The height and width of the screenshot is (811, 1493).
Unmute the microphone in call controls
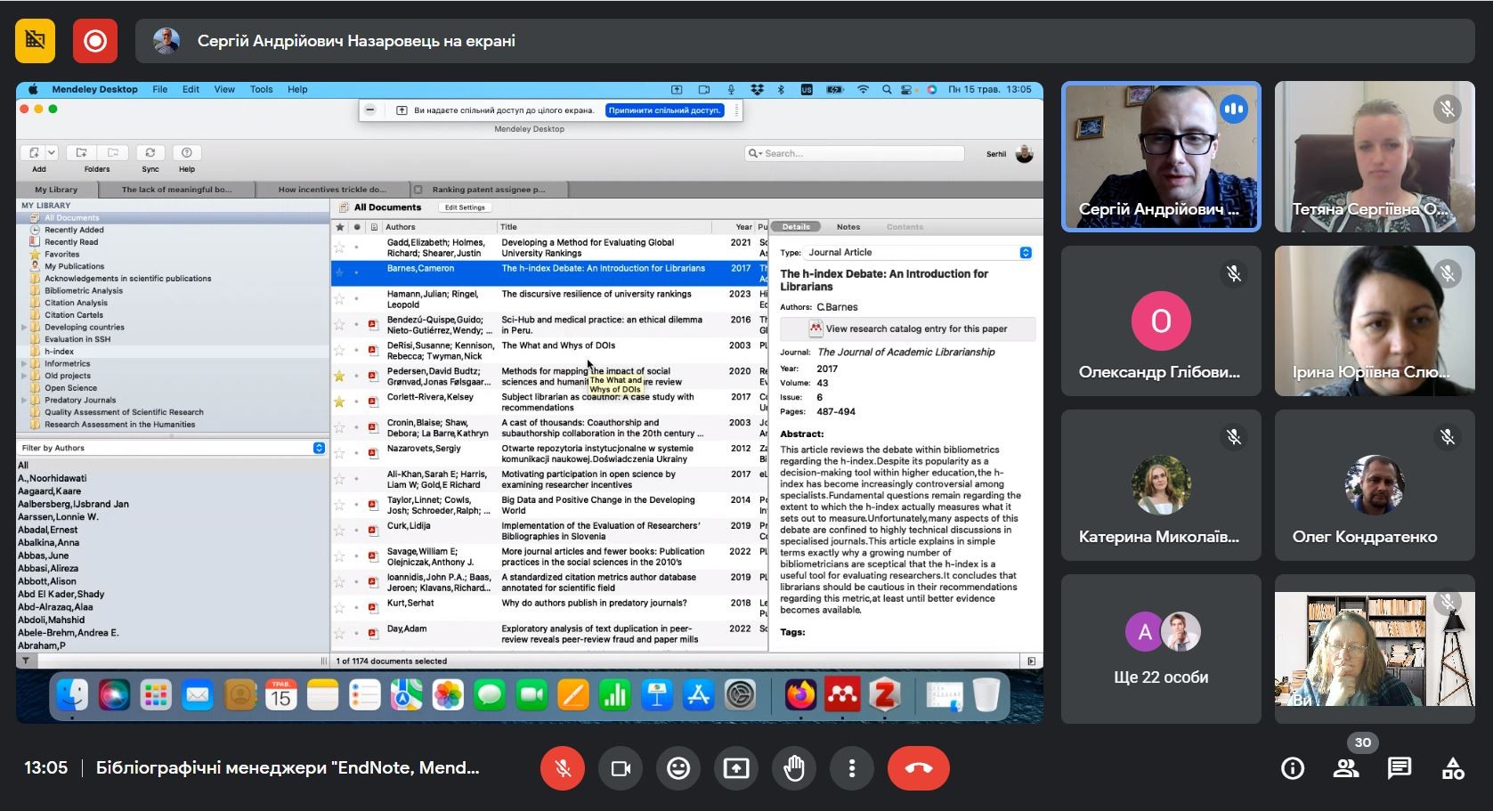pos(563,768)
